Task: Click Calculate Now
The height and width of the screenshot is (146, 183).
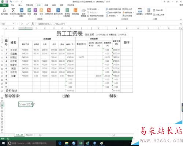Action: tap(158, 10)
